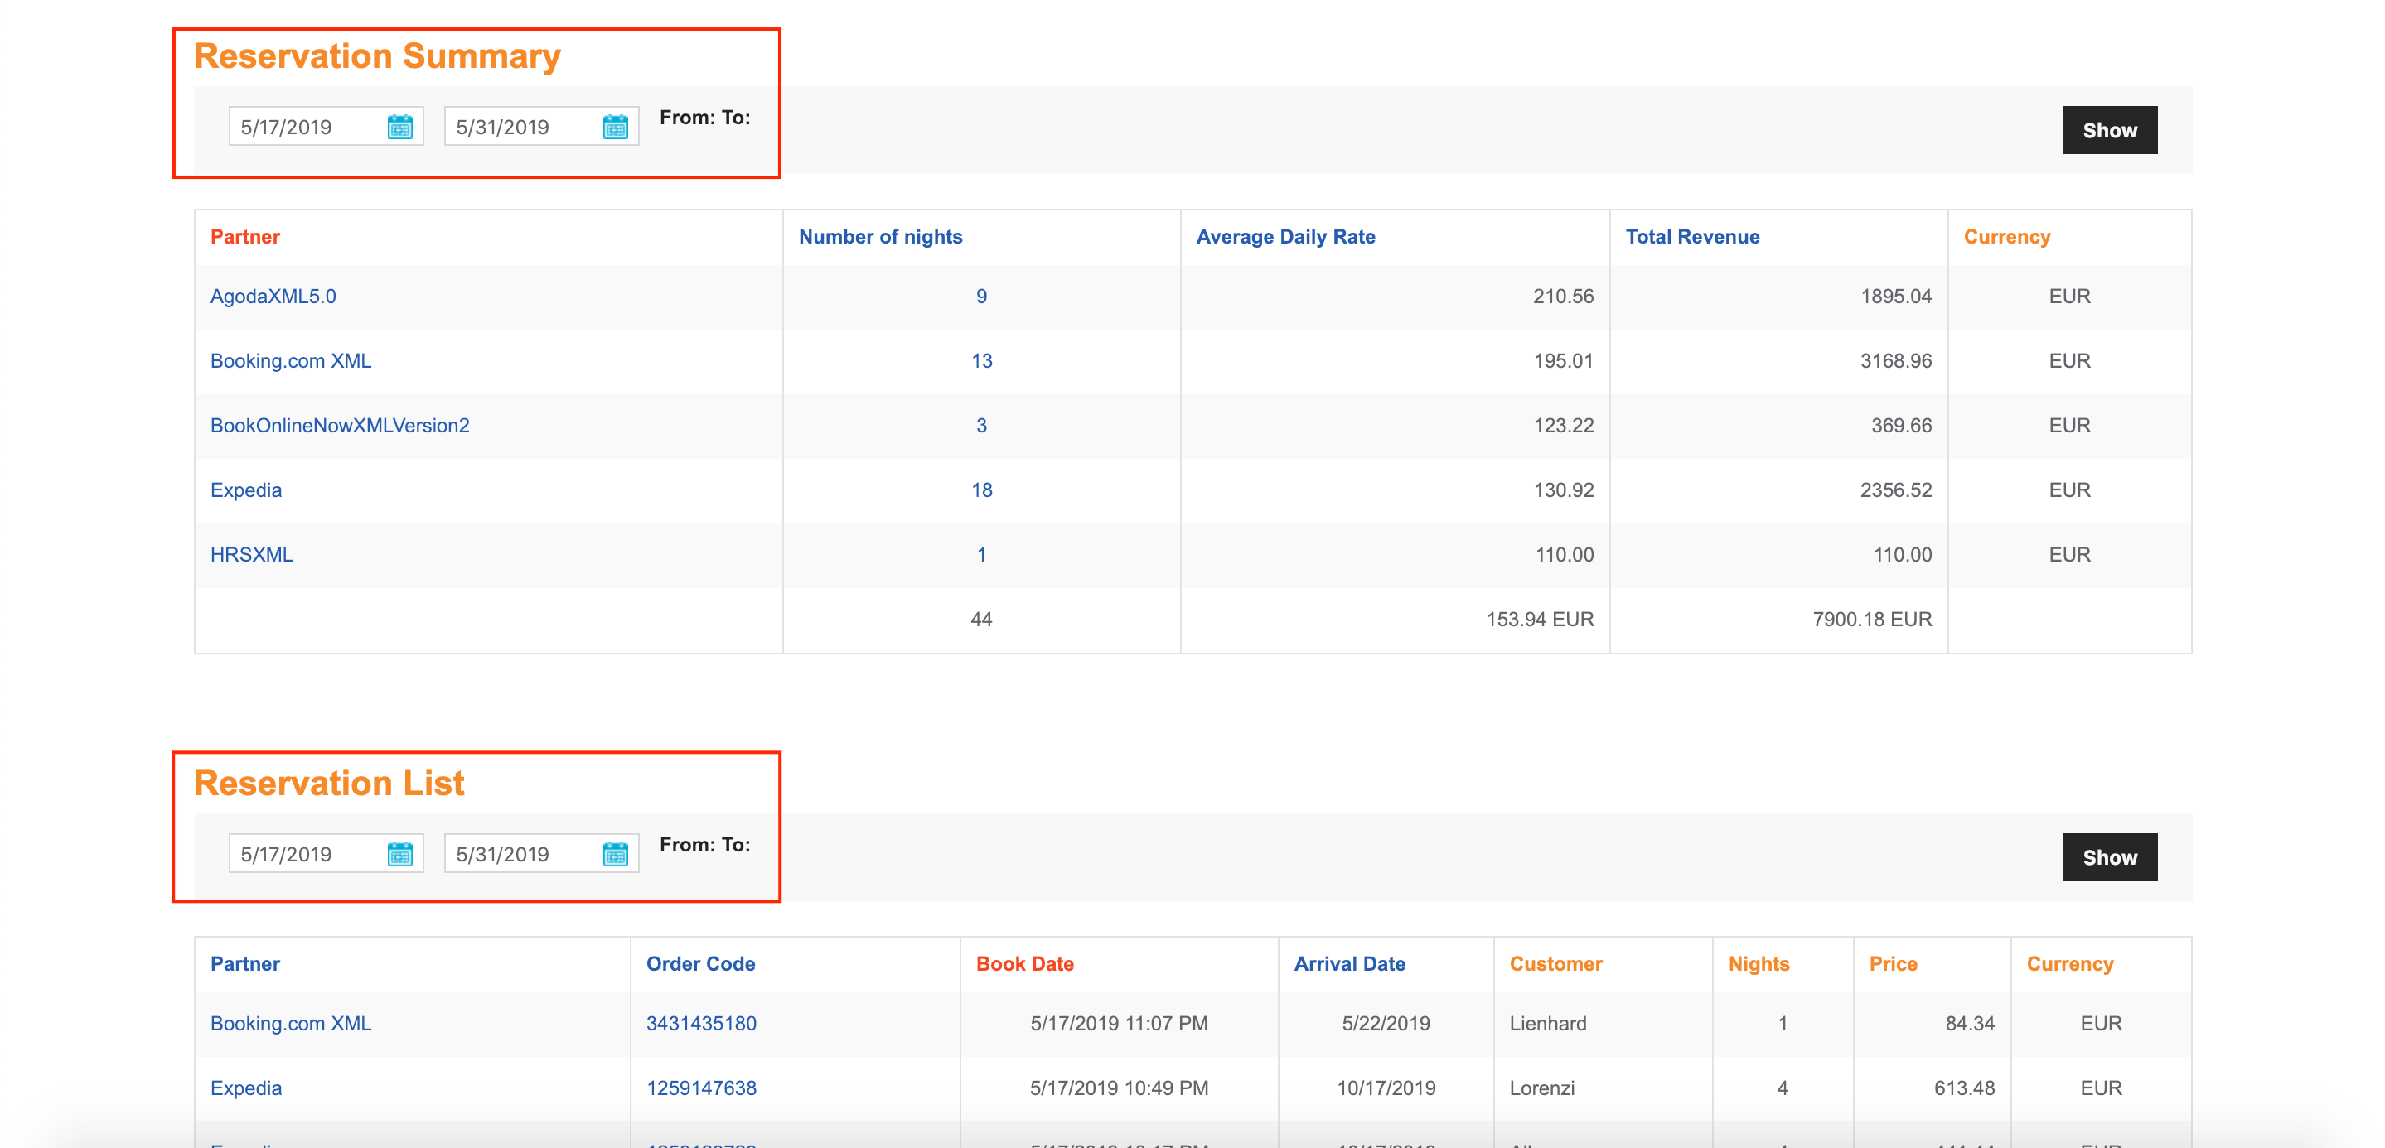This screenshot has width=2385, height=1148.
Task: Open HRSXML partner link
Action: (x=251, y=555)
